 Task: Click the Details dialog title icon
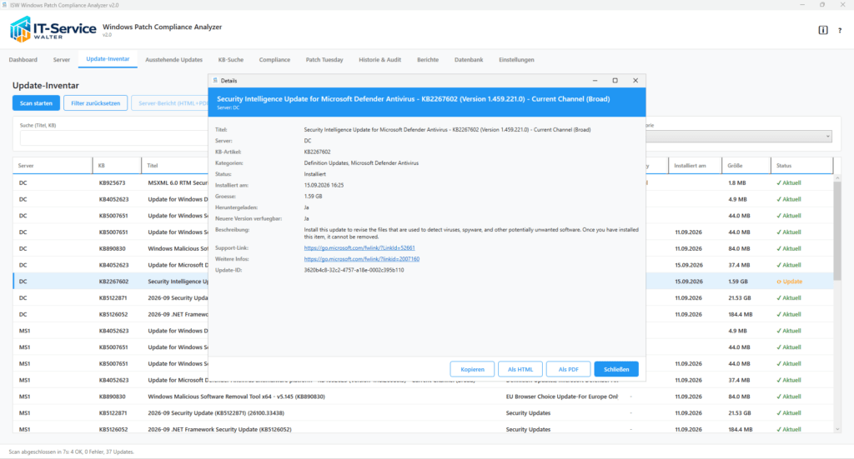[x=215, y=81]
